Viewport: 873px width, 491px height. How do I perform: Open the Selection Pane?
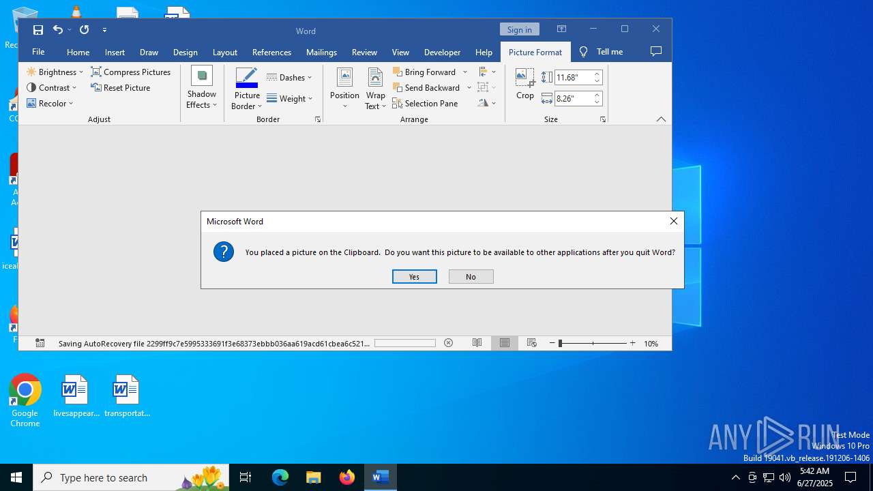click(425, 103)
